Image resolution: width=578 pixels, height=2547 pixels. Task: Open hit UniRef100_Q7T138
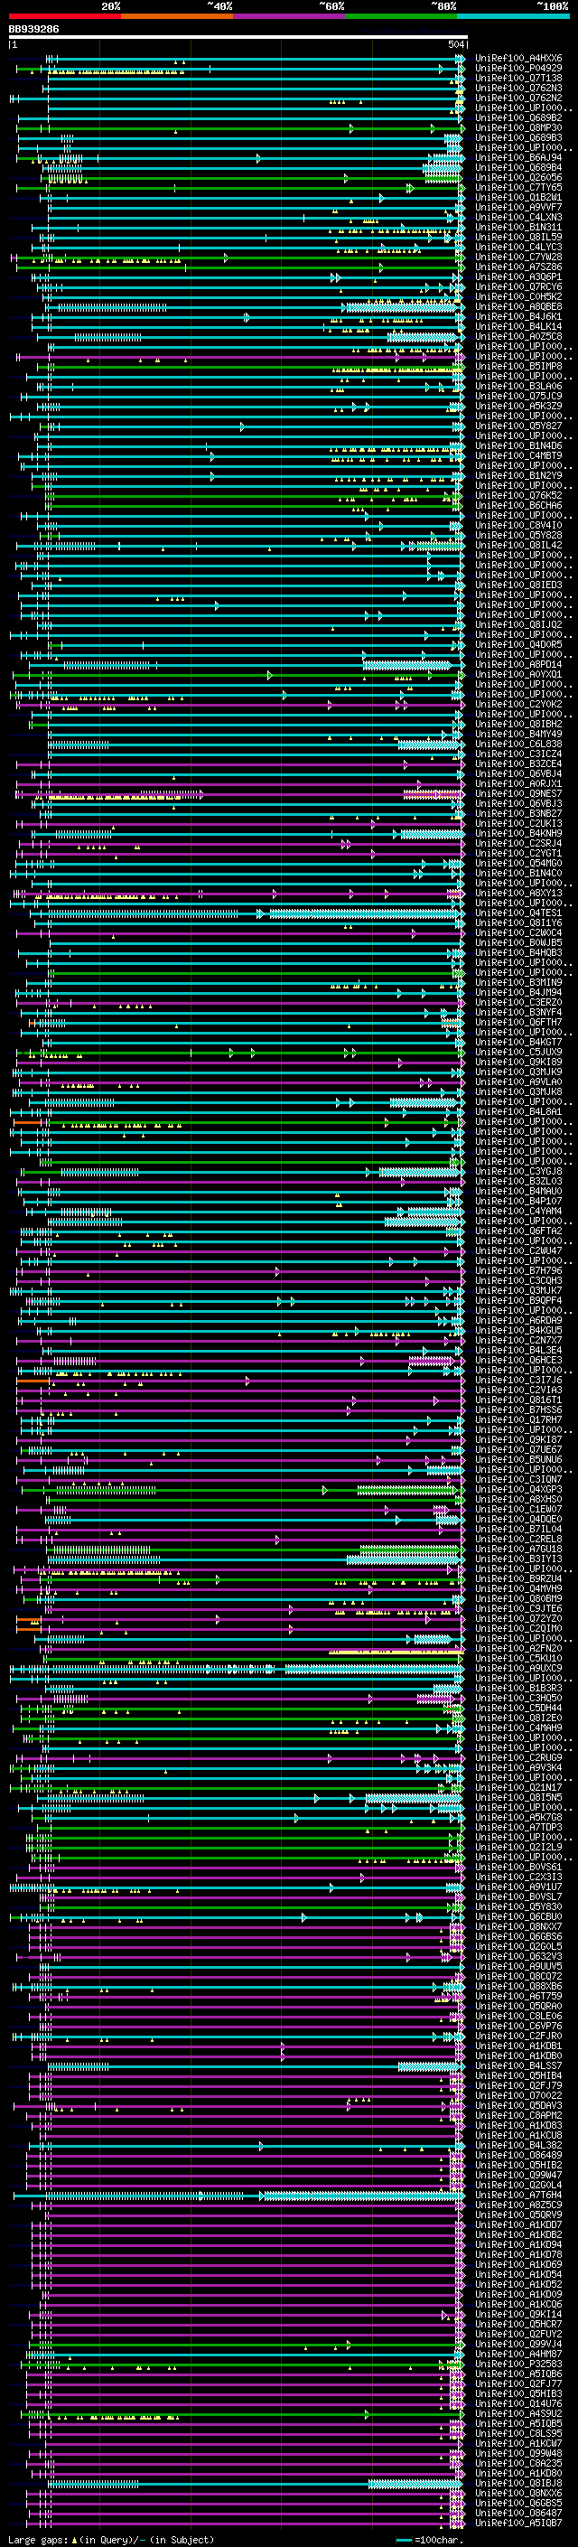point(518,78)
